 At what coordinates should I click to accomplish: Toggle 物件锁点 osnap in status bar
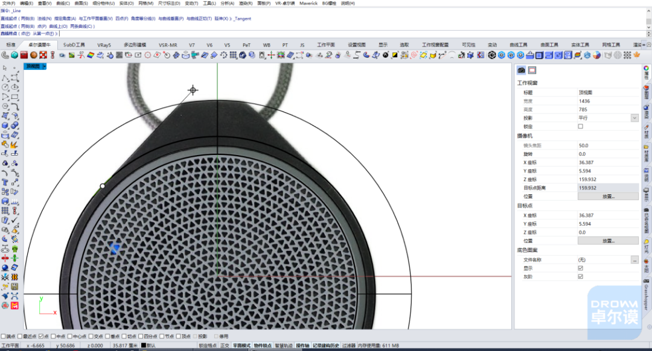point(263,345)
